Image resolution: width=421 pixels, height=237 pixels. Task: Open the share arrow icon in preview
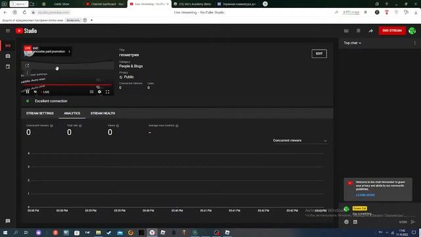27,66
